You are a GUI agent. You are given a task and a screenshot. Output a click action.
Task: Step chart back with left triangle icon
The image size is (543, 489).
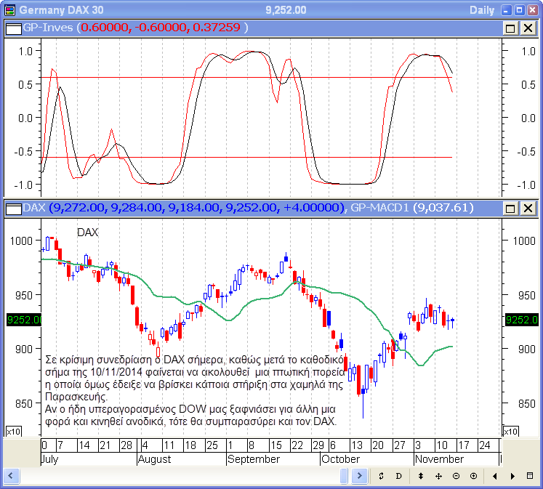495,476
